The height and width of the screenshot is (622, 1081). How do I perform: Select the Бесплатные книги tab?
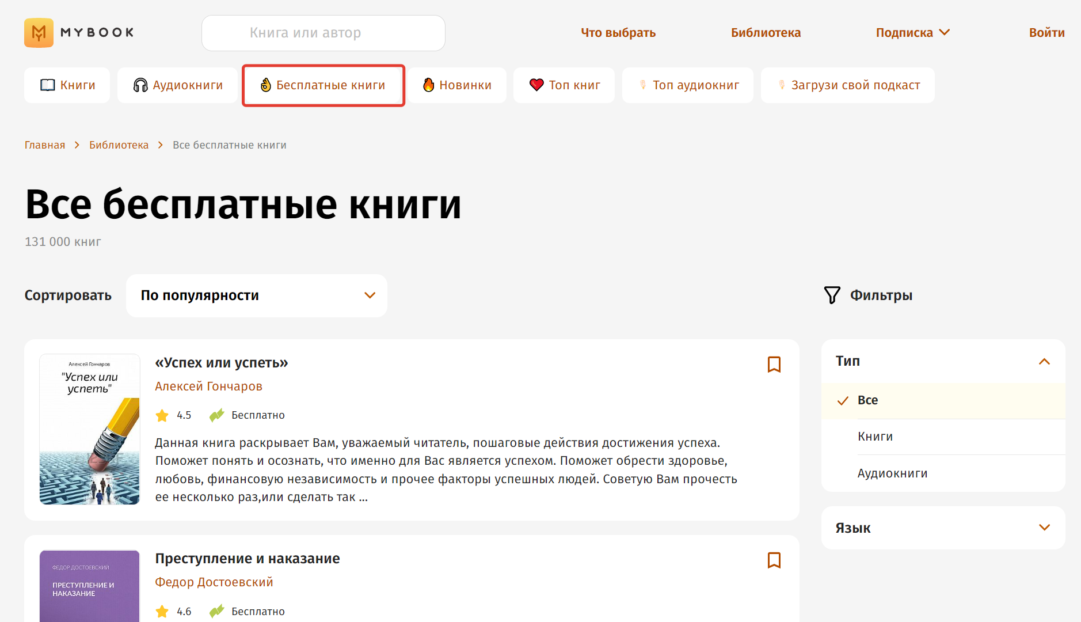pos(323,85)
